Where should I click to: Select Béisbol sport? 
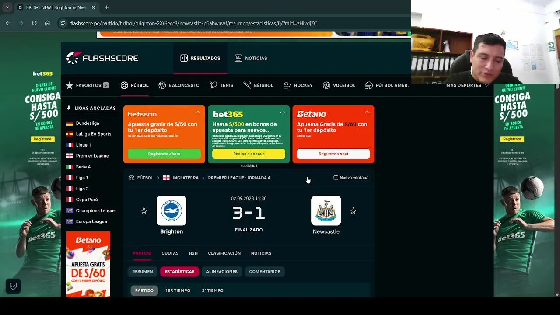258,85
